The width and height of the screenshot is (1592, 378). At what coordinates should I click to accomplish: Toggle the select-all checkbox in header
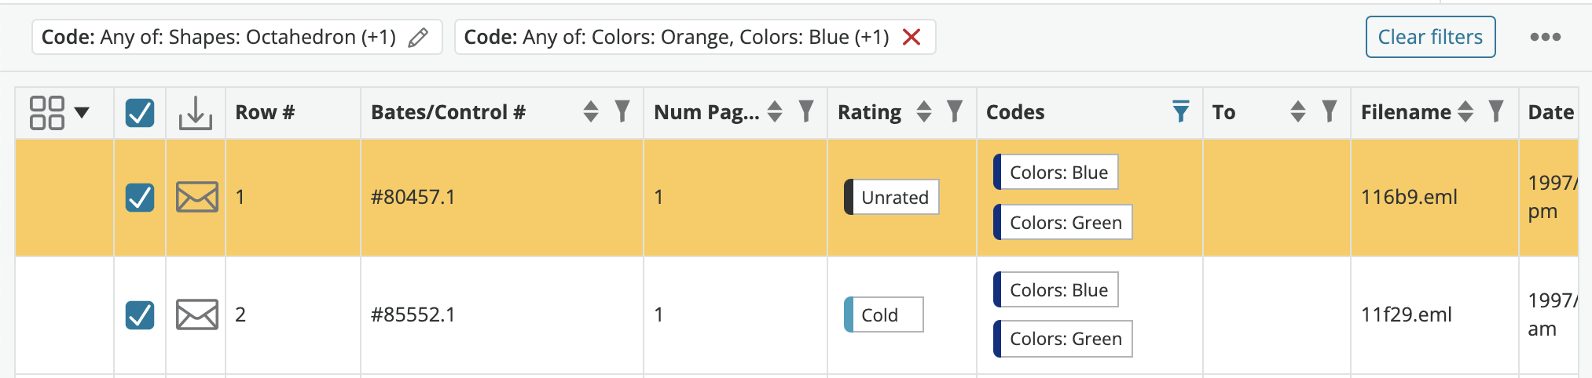coord(140,113)
